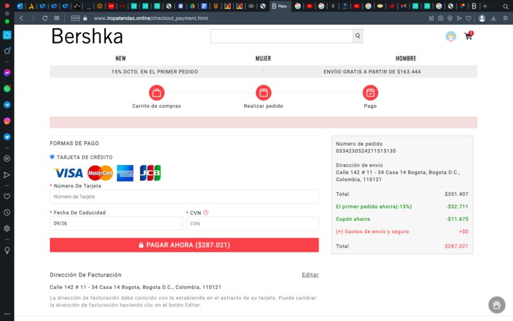The image size is (513, 321).
Task: Switch to the Gmail browser tab
Action: point(403,6)
